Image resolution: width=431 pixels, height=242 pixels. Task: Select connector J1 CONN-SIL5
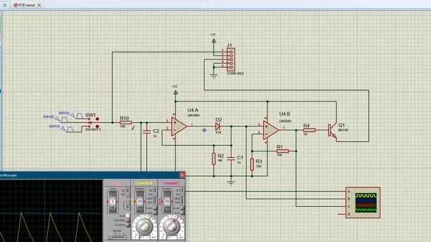click(230, 59)
